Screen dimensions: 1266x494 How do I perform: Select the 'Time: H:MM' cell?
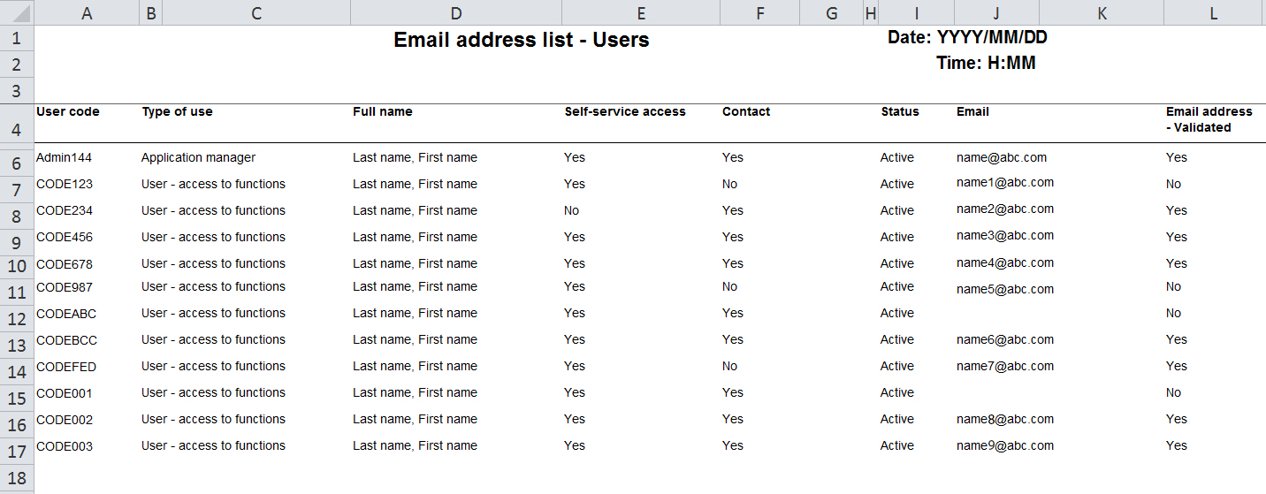(x=985, y=64)
